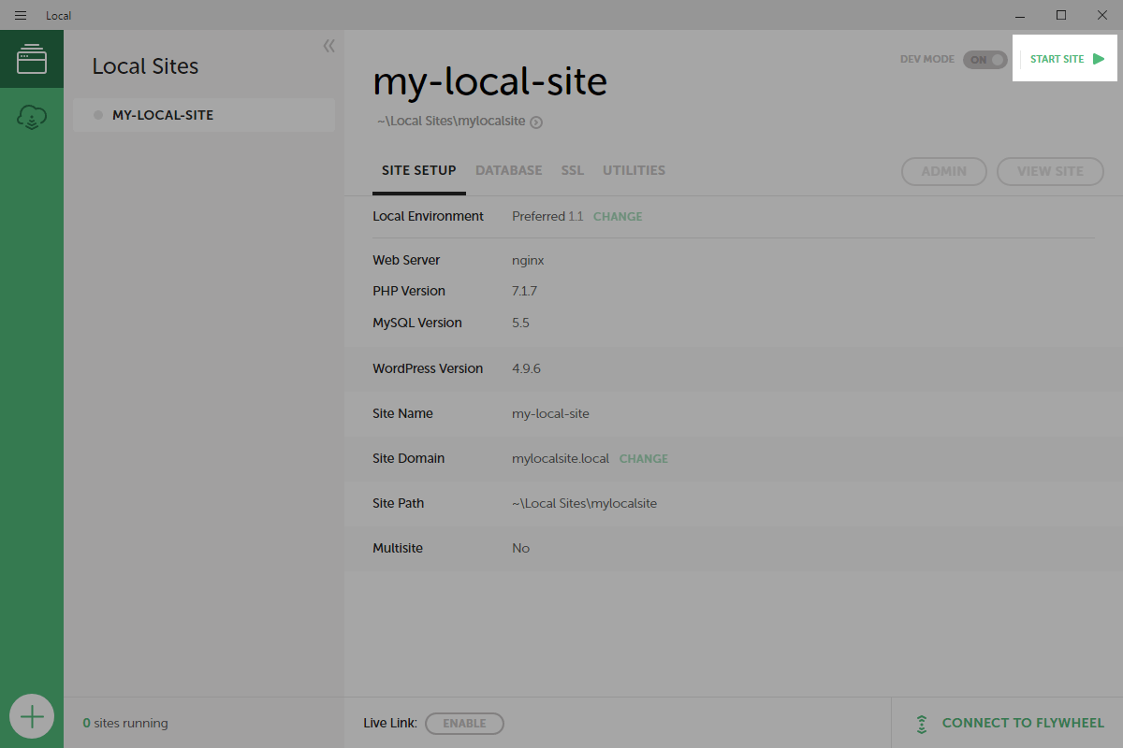Open the site folder via the arrow icon next to the path
The height and width of the screenshot is (748, 1123).
pyautogui.click(x=536, y=122)
